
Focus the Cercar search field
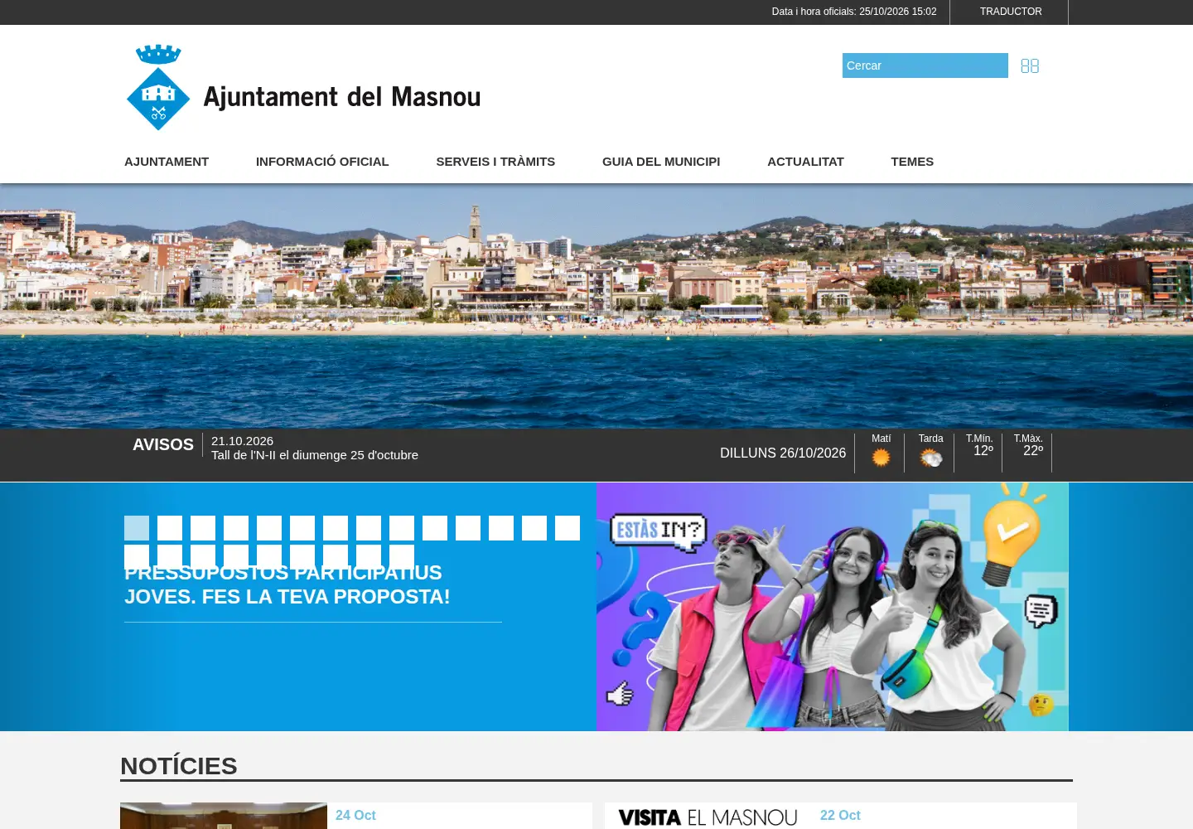point(925,65)
